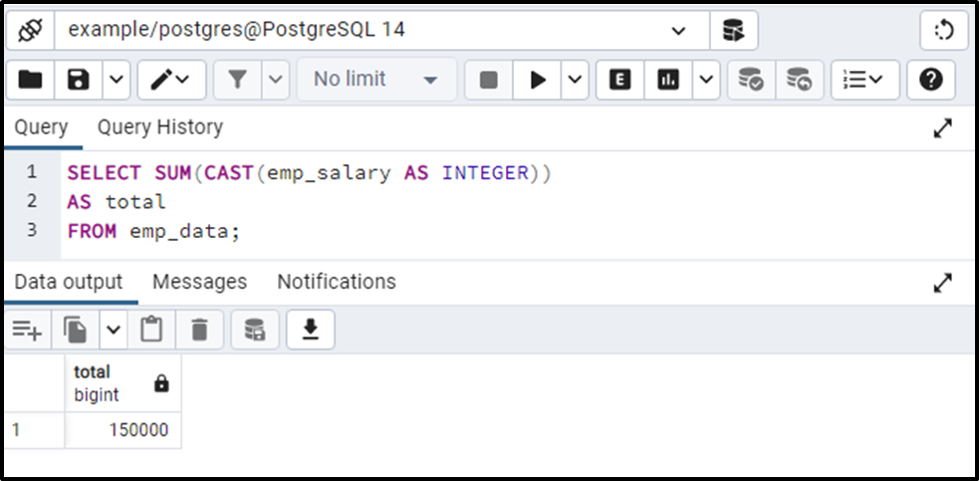Switch to the Query tab

click(x=41, y=127)
